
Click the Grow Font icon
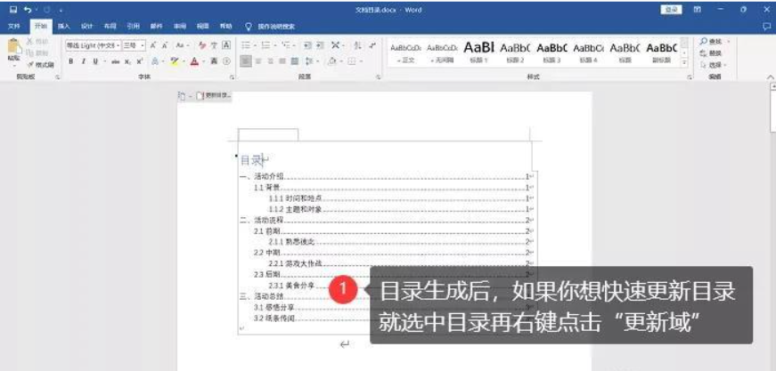pyautogui.click(x=153, y=45)
